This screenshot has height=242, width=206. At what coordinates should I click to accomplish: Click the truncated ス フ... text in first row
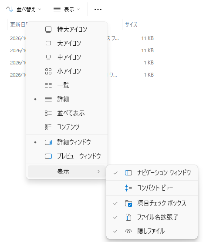coord(113,38)
